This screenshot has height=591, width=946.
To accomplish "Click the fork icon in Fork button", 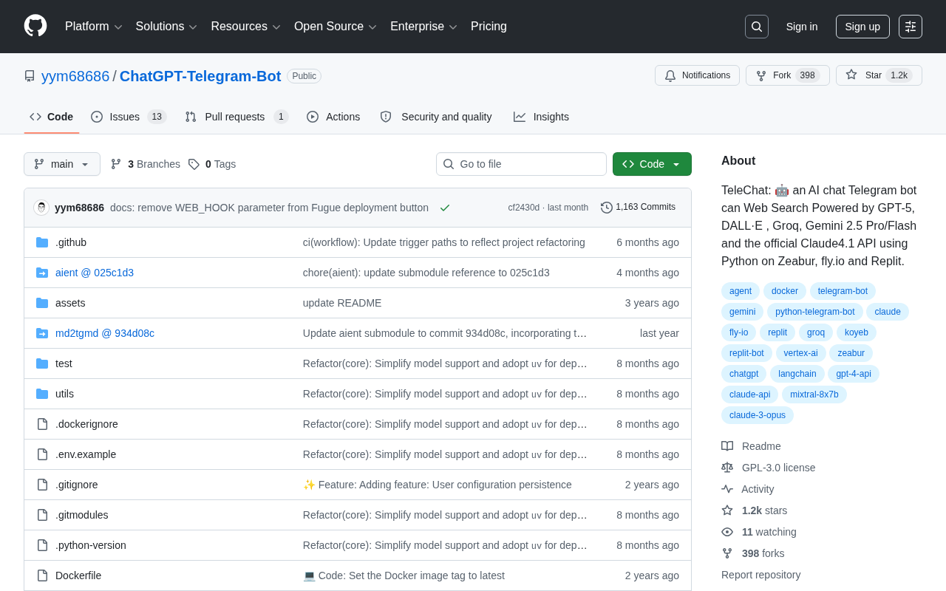I will (761, 75).
